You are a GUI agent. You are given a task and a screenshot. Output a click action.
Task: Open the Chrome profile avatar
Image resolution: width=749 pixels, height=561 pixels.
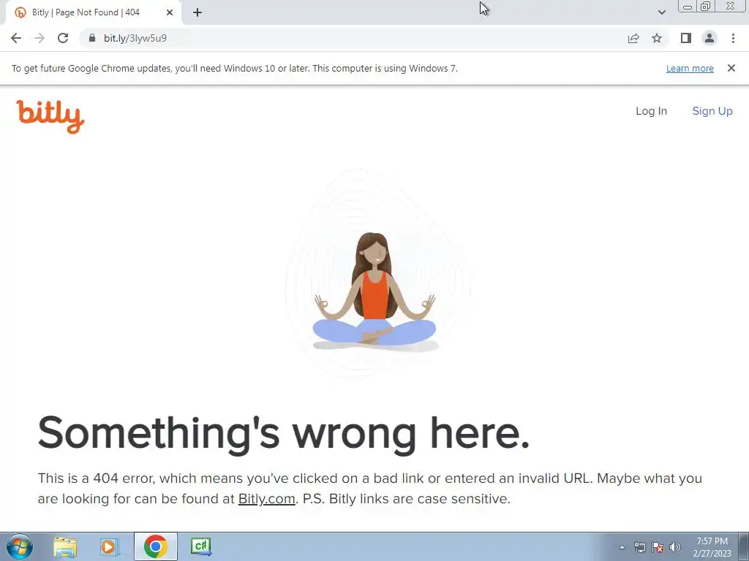tap(710, 38)
